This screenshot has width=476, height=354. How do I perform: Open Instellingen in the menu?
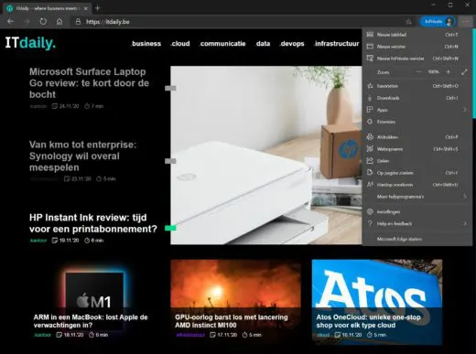(416, 211)
